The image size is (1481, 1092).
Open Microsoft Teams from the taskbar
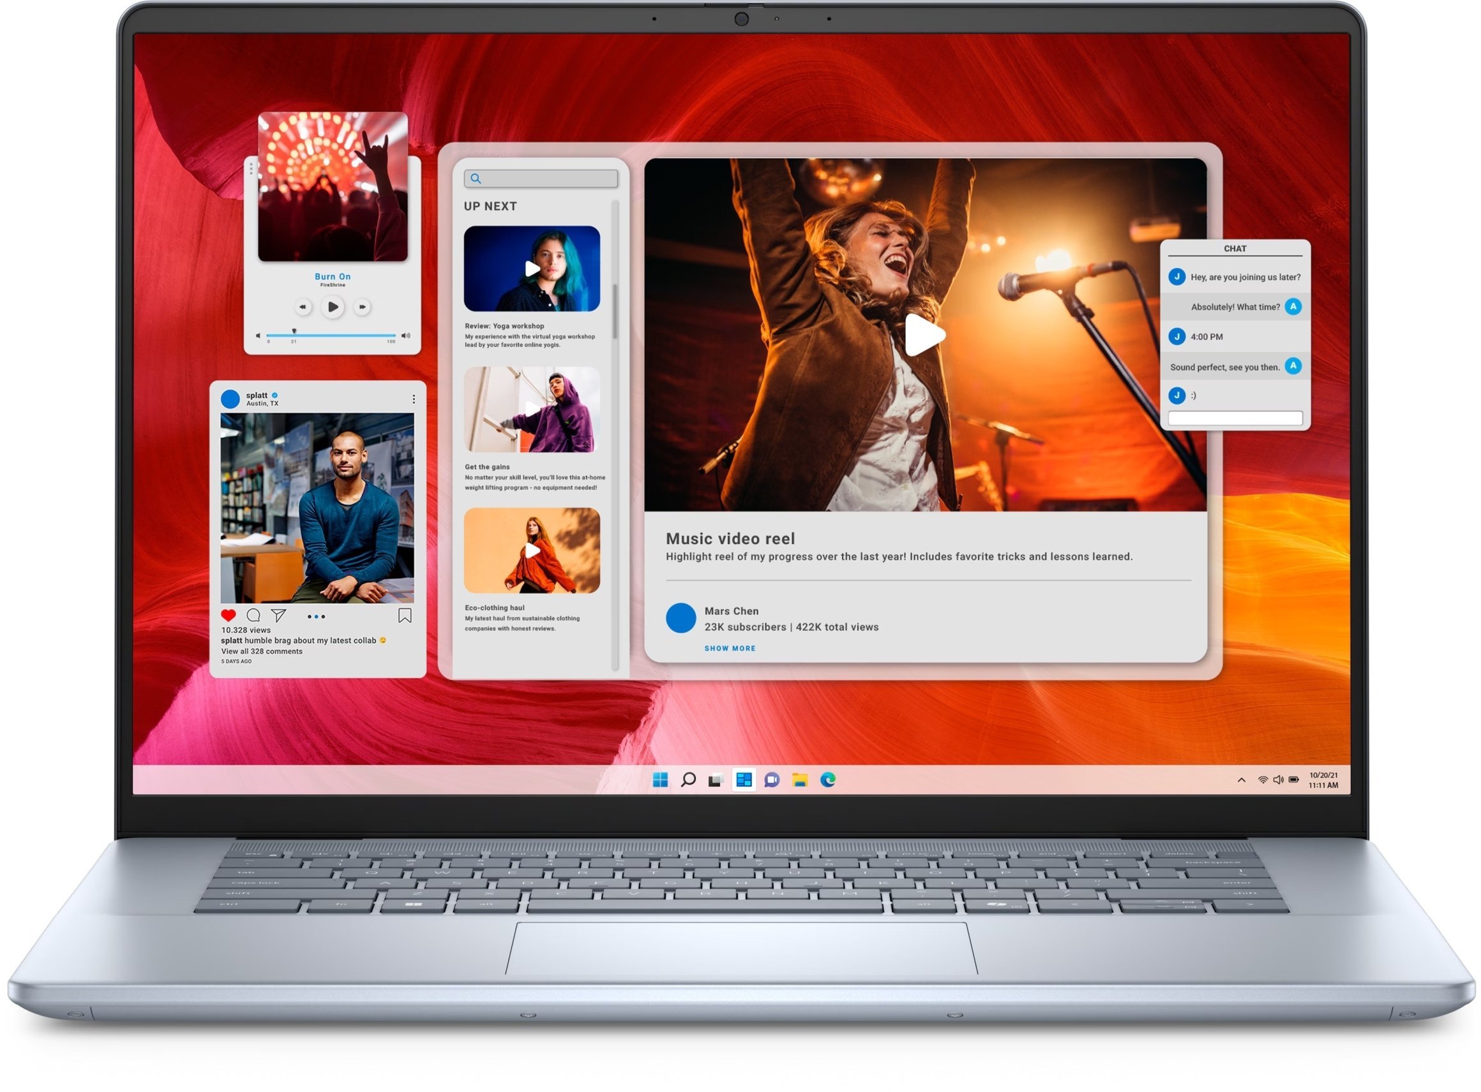(x=771, y=781)
